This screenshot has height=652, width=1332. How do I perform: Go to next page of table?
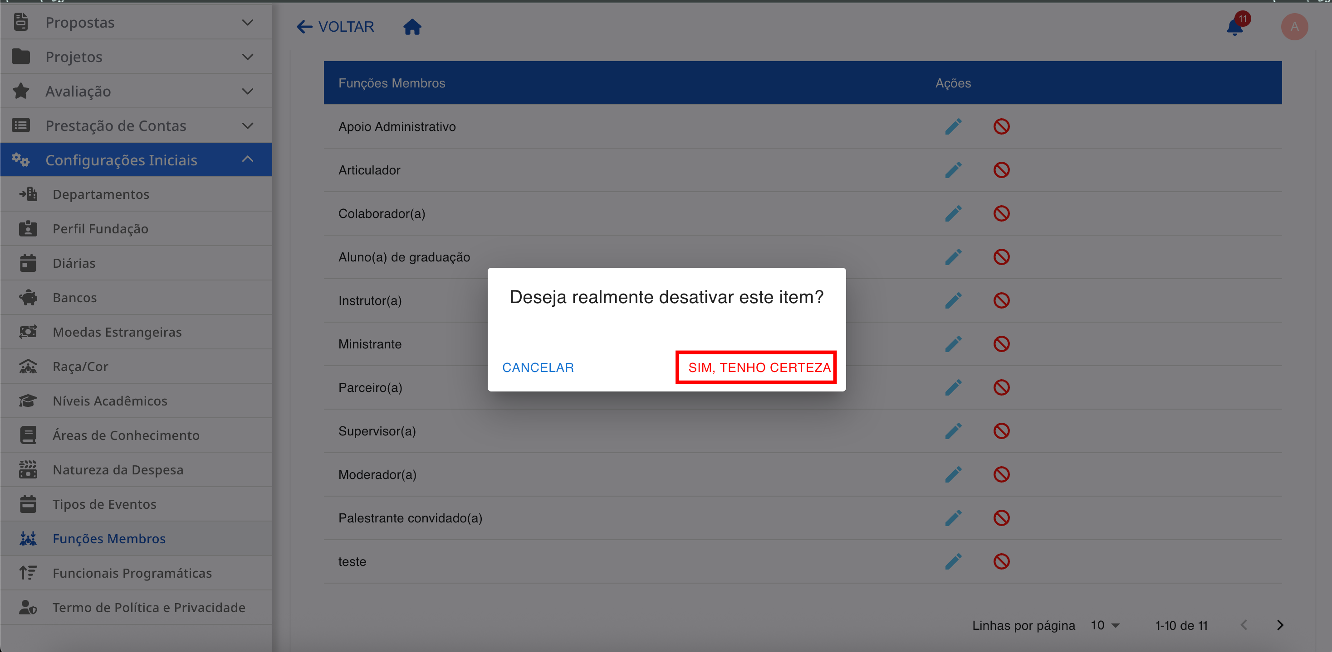point(1280,625)
